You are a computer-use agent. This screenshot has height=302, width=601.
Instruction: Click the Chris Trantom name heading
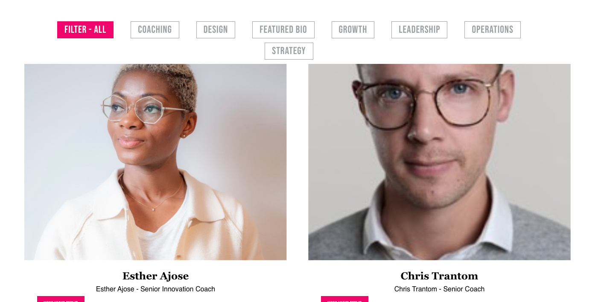coord(439,276)
